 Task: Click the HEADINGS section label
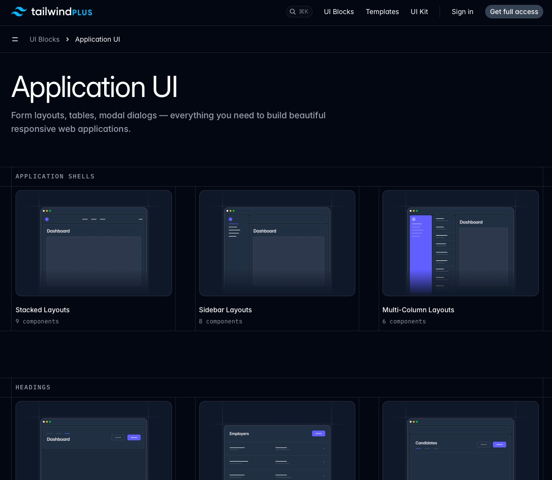click(33, 387)
